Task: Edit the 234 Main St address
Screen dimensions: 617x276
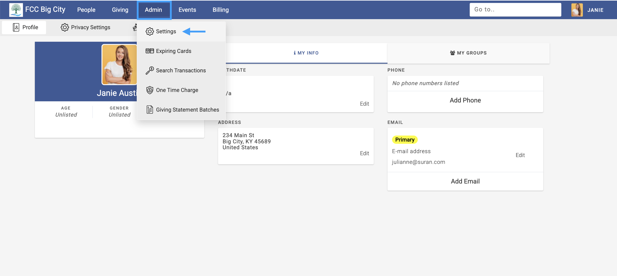Action: click(x=364, y=153)
